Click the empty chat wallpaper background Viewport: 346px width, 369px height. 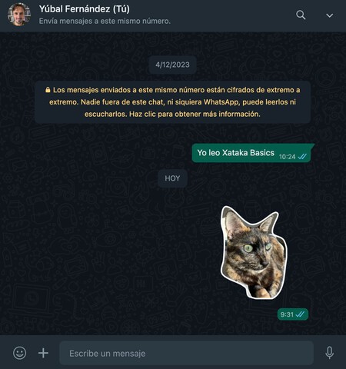[102, 244]
